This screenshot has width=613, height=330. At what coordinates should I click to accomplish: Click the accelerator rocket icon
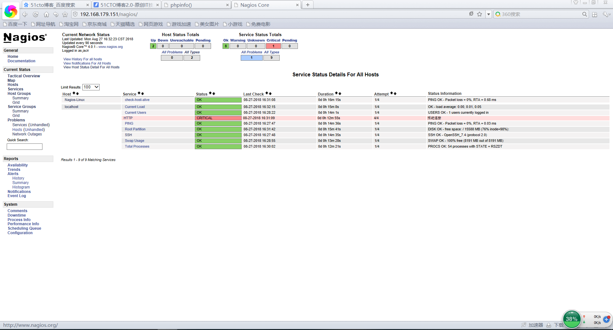point(524,325)
